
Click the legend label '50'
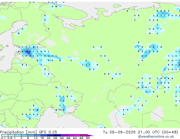tap(88, 138)
